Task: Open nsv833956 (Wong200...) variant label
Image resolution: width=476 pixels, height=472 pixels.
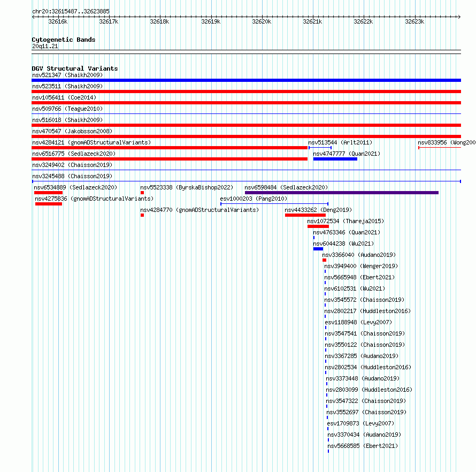Action: tap(447, 142)
